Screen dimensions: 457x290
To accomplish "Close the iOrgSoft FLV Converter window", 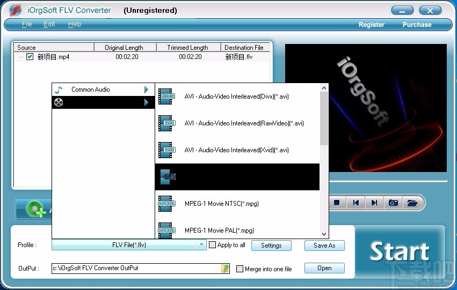I will (x=430, y=11).
